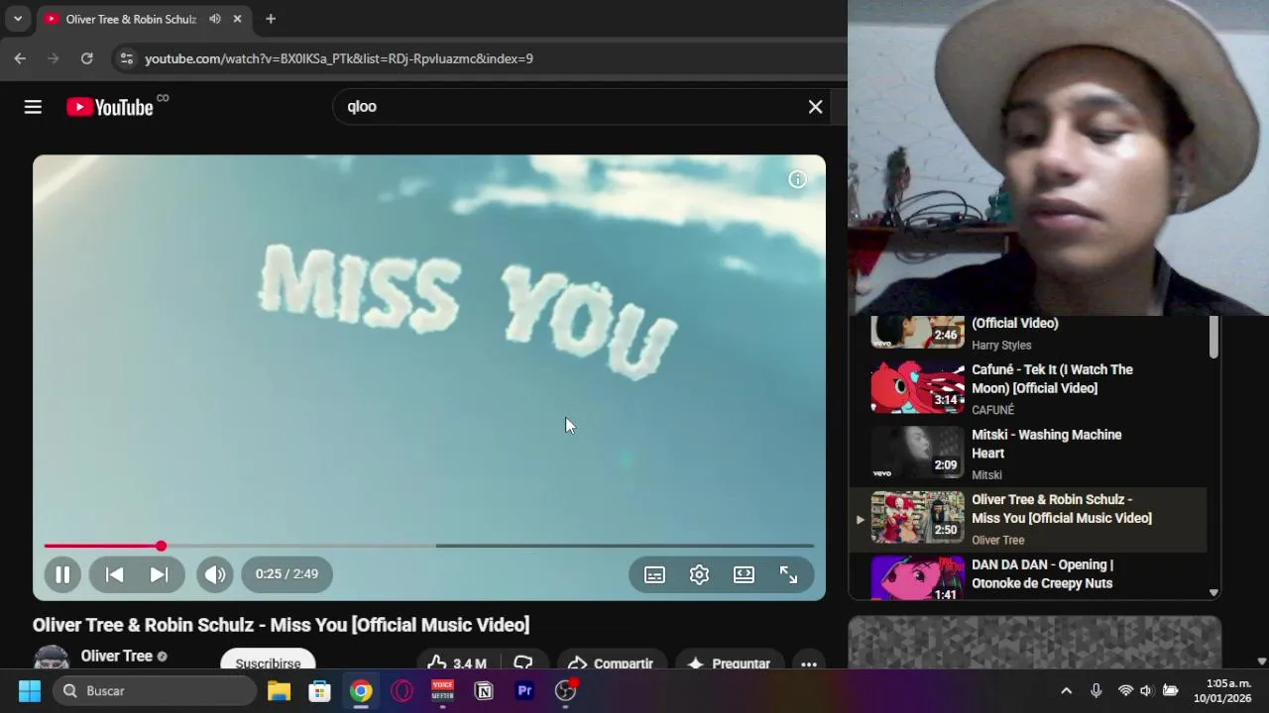Open Premiere Pro from the taskbar
Screen dimensions: 1269x713
coord(524,690)
